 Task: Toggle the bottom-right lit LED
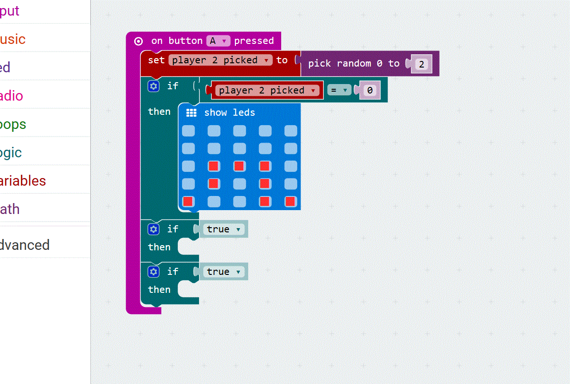coord(290,202)
